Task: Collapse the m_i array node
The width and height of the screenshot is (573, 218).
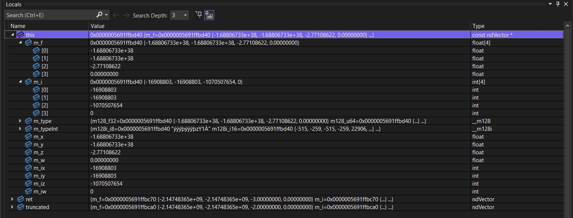Action: pyautogui.click(x=21, y=82)
